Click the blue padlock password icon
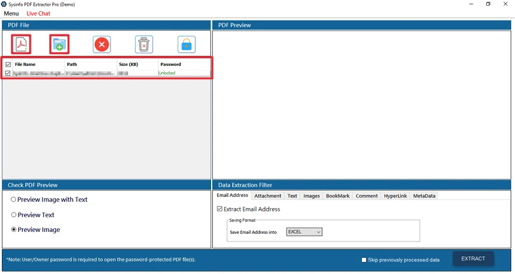Viewport: 515px width, 274px height. tap(187, 45)
